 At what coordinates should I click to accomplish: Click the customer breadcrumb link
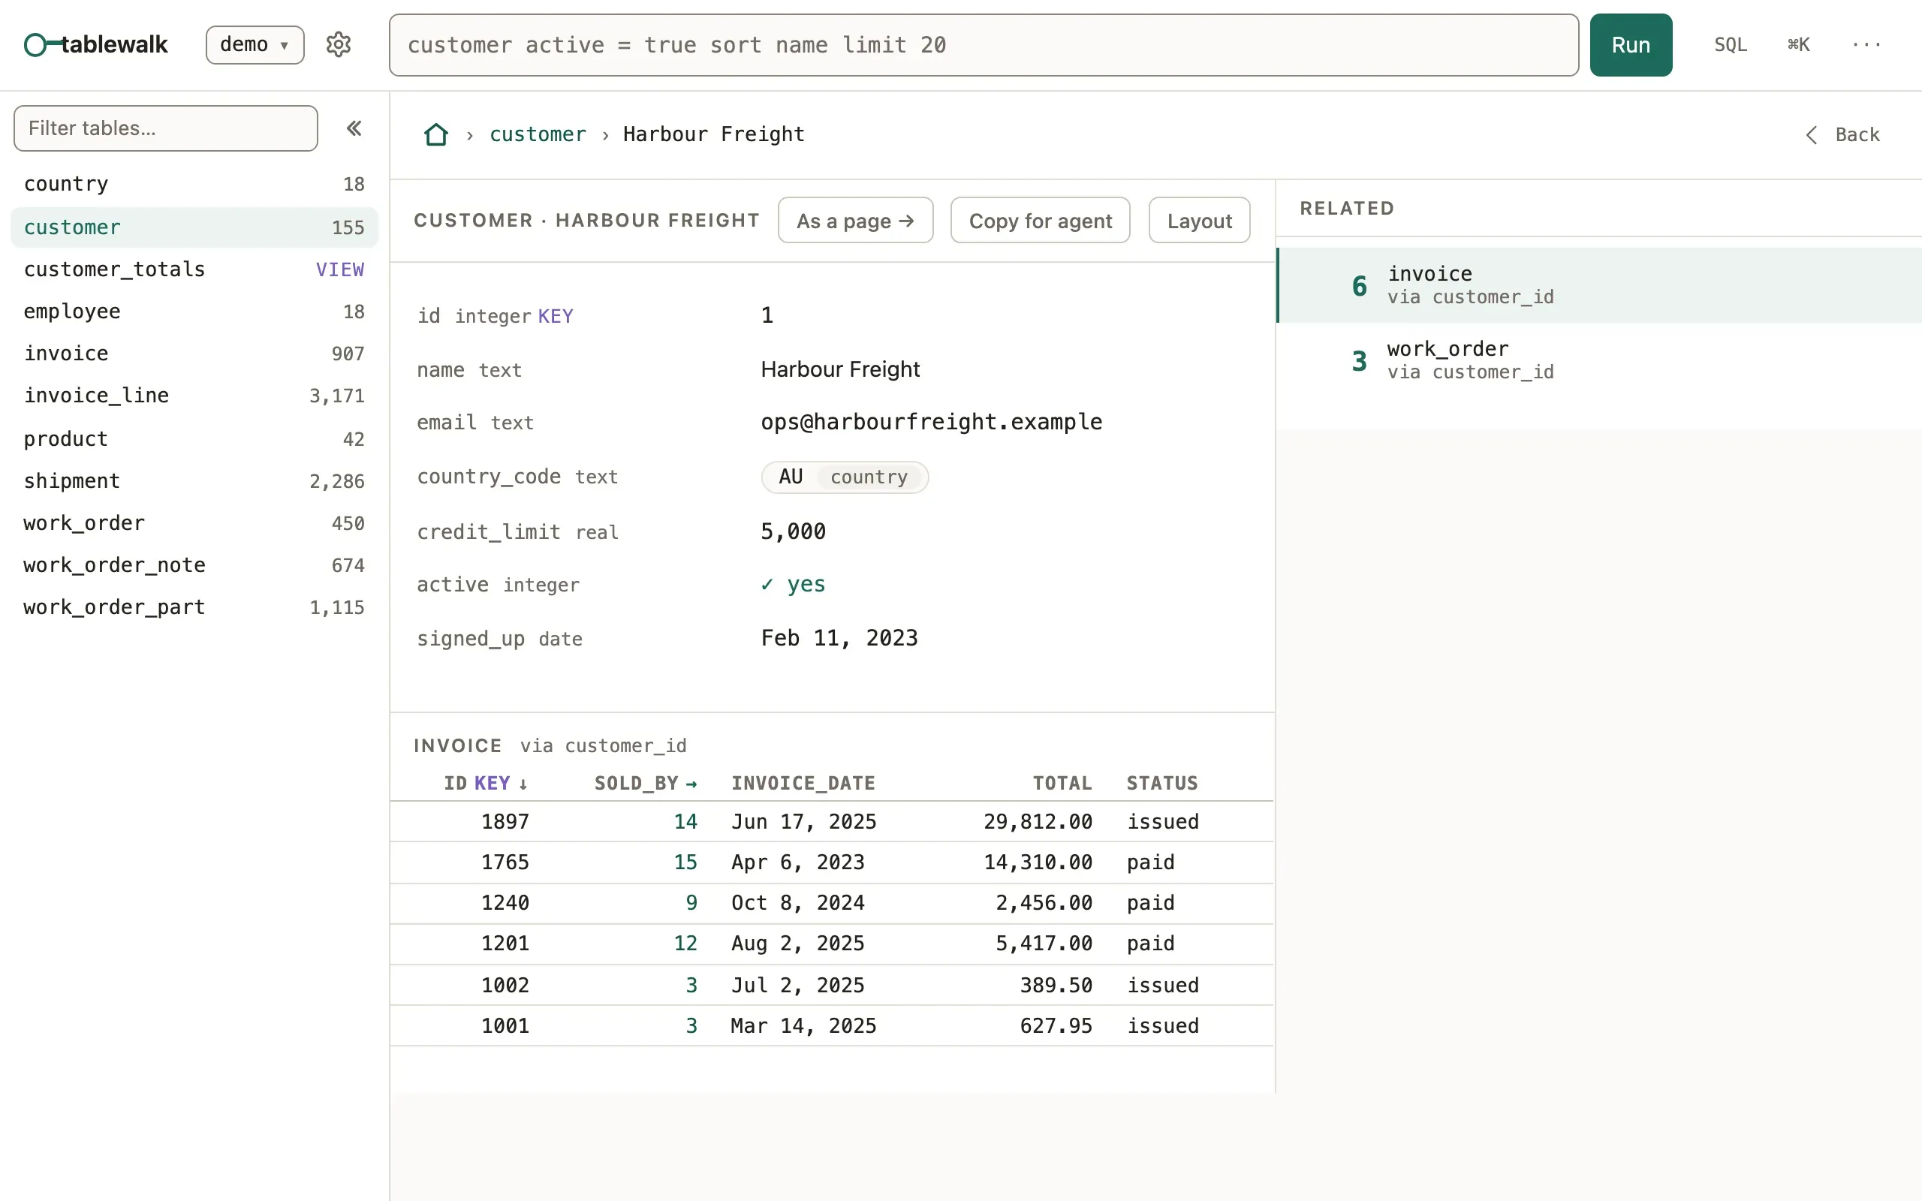click(x=538, y=134)
